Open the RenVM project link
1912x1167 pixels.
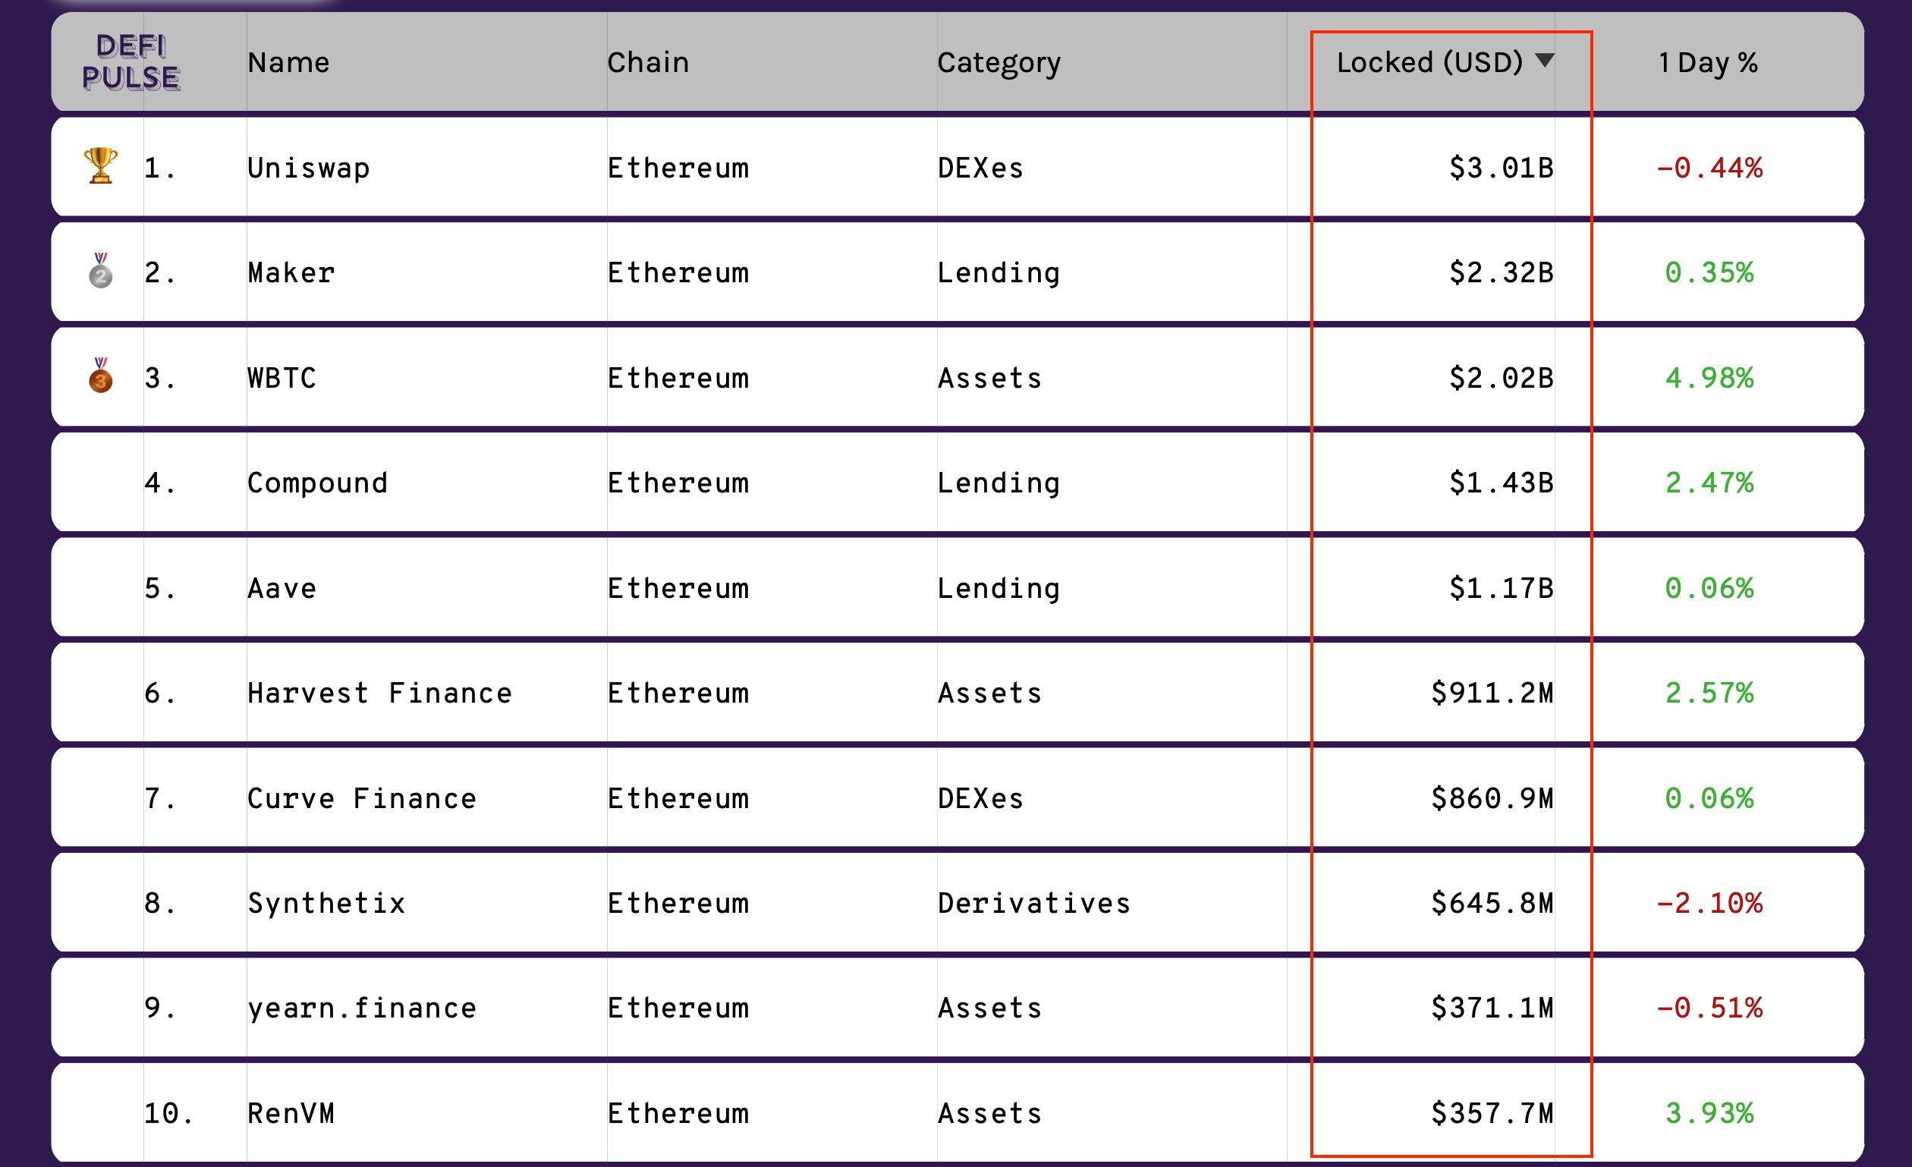291,1113
